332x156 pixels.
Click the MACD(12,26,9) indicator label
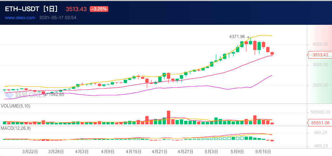point(15,128)
